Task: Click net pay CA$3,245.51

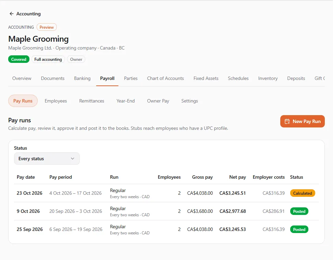Action: [232, 193]
